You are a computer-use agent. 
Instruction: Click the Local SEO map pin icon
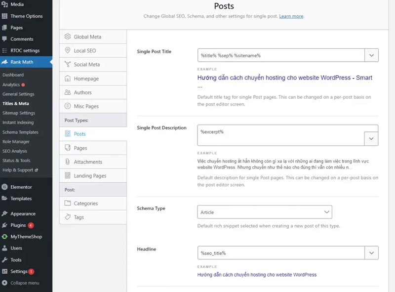click(x=68, y=51)
